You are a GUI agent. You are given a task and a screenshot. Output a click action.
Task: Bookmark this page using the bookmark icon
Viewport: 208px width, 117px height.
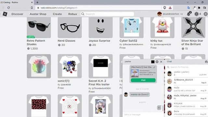pyautogui.click(x=32, y=8)
